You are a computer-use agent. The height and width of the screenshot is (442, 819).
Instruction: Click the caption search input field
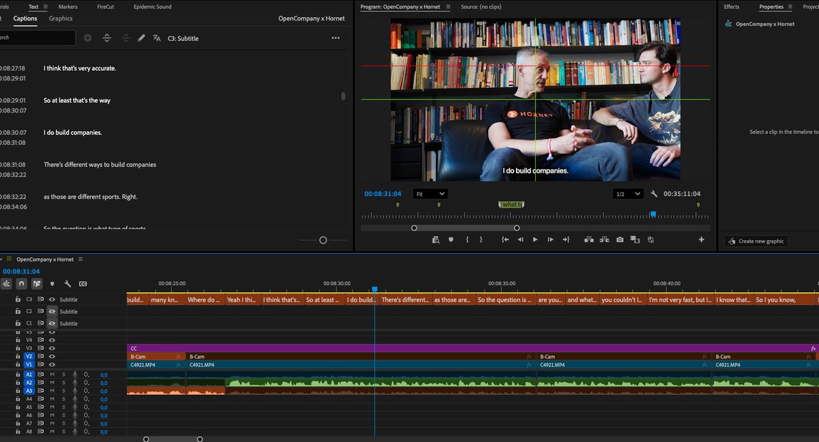pyautogui.click(x=37, y=38)
